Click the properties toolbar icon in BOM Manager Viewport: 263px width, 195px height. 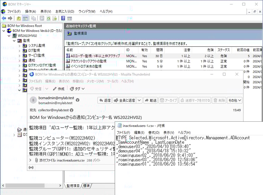42,18
